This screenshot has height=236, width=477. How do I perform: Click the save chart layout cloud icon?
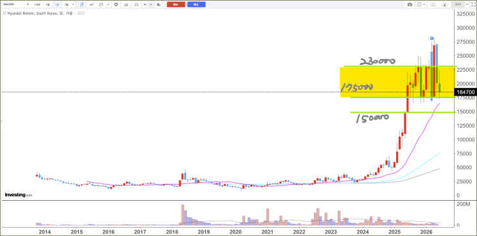[x=444, y=4]
